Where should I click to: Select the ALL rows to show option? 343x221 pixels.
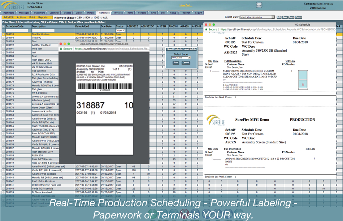101,18
